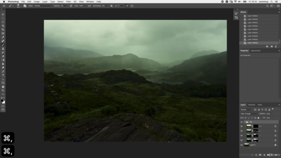This screenshot has height=158, width=281.
Task: Switch to the Adjustments tab
Action: coord(256,51)
